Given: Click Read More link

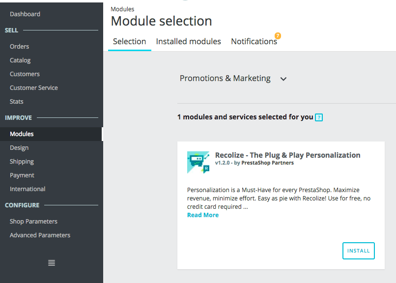Looking at the screenshot, I should [x=203, y=215].
